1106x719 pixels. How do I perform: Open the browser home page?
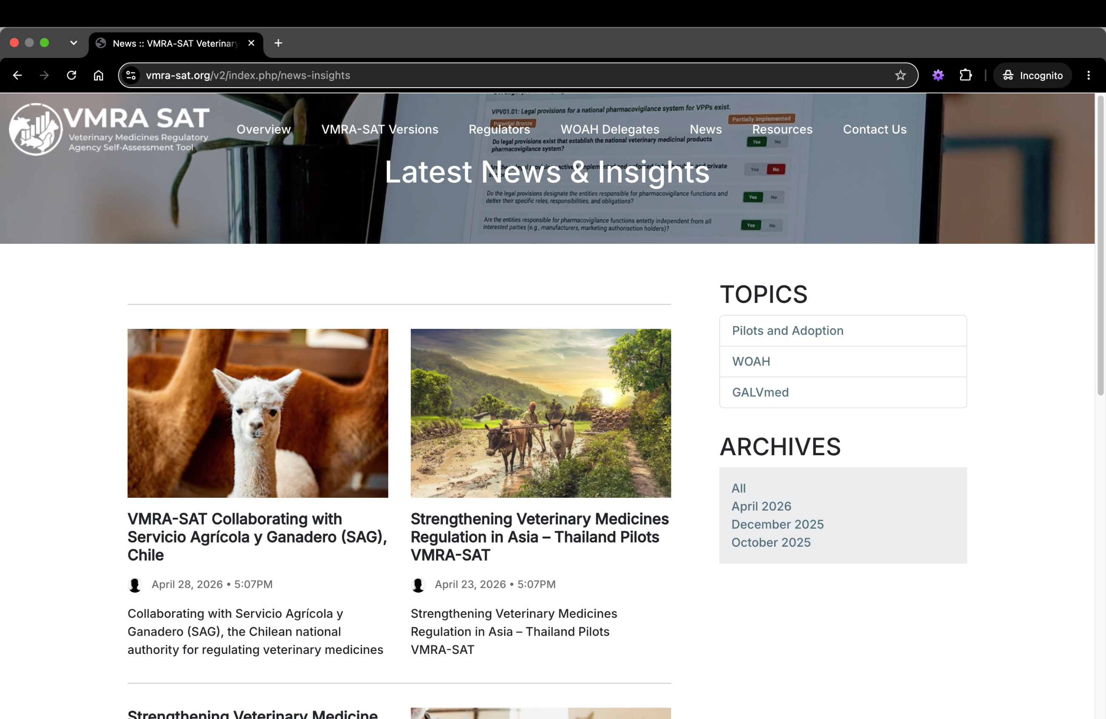tap(98, 75)
